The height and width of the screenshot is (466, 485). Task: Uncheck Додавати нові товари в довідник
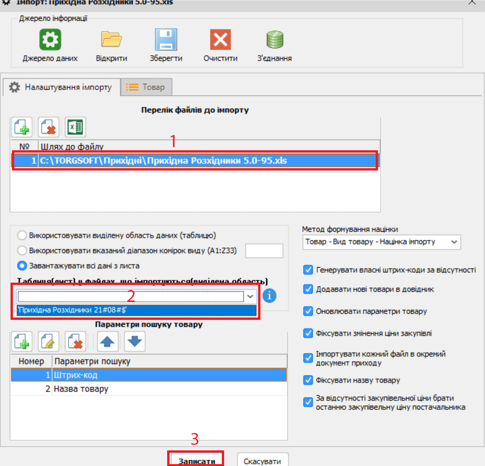tap(307, 289)
